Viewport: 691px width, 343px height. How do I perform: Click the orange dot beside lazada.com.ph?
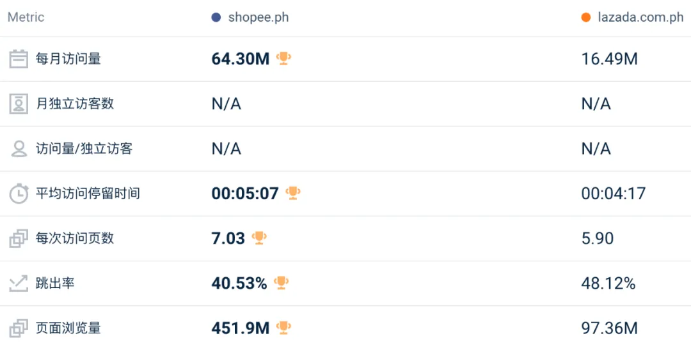click(x=585, y=18)
